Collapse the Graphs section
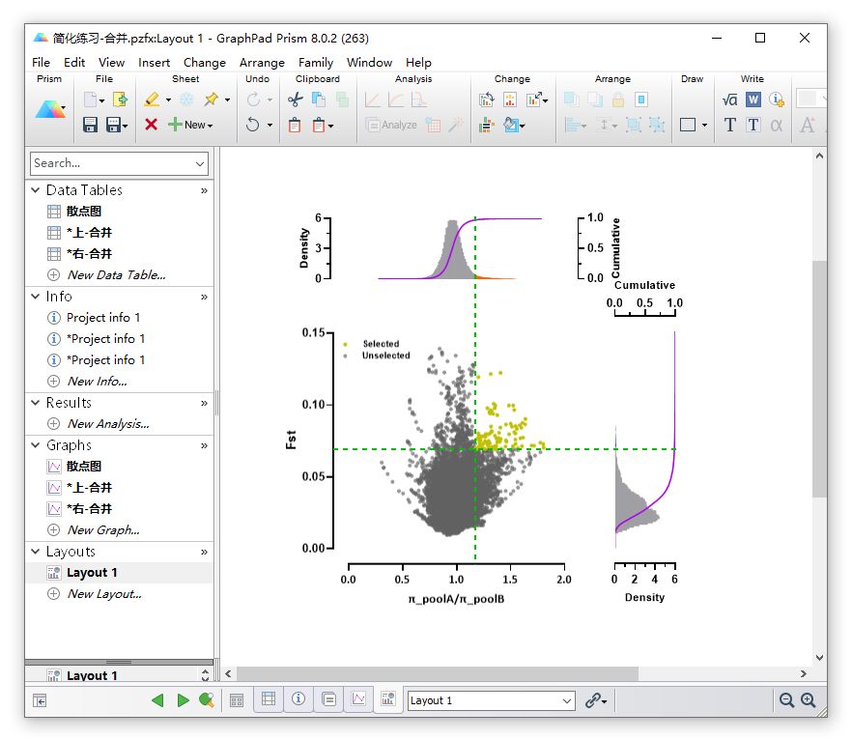Image resolution: width=852 pixels, height=740 pixels. pyautogui.click(x=36, y=445)
